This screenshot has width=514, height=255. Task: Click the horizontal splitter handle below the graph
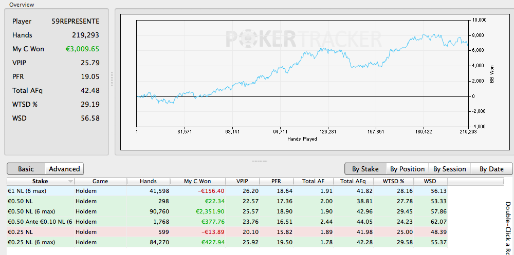point(257,161)
